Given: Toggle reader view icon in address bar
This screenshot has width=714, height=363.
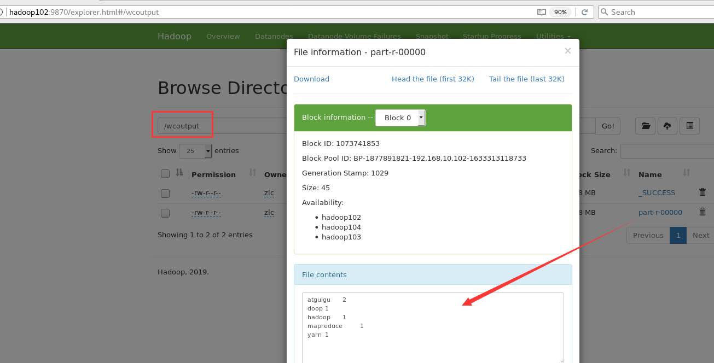Looking at the screenshot, I should coord(542,12).
